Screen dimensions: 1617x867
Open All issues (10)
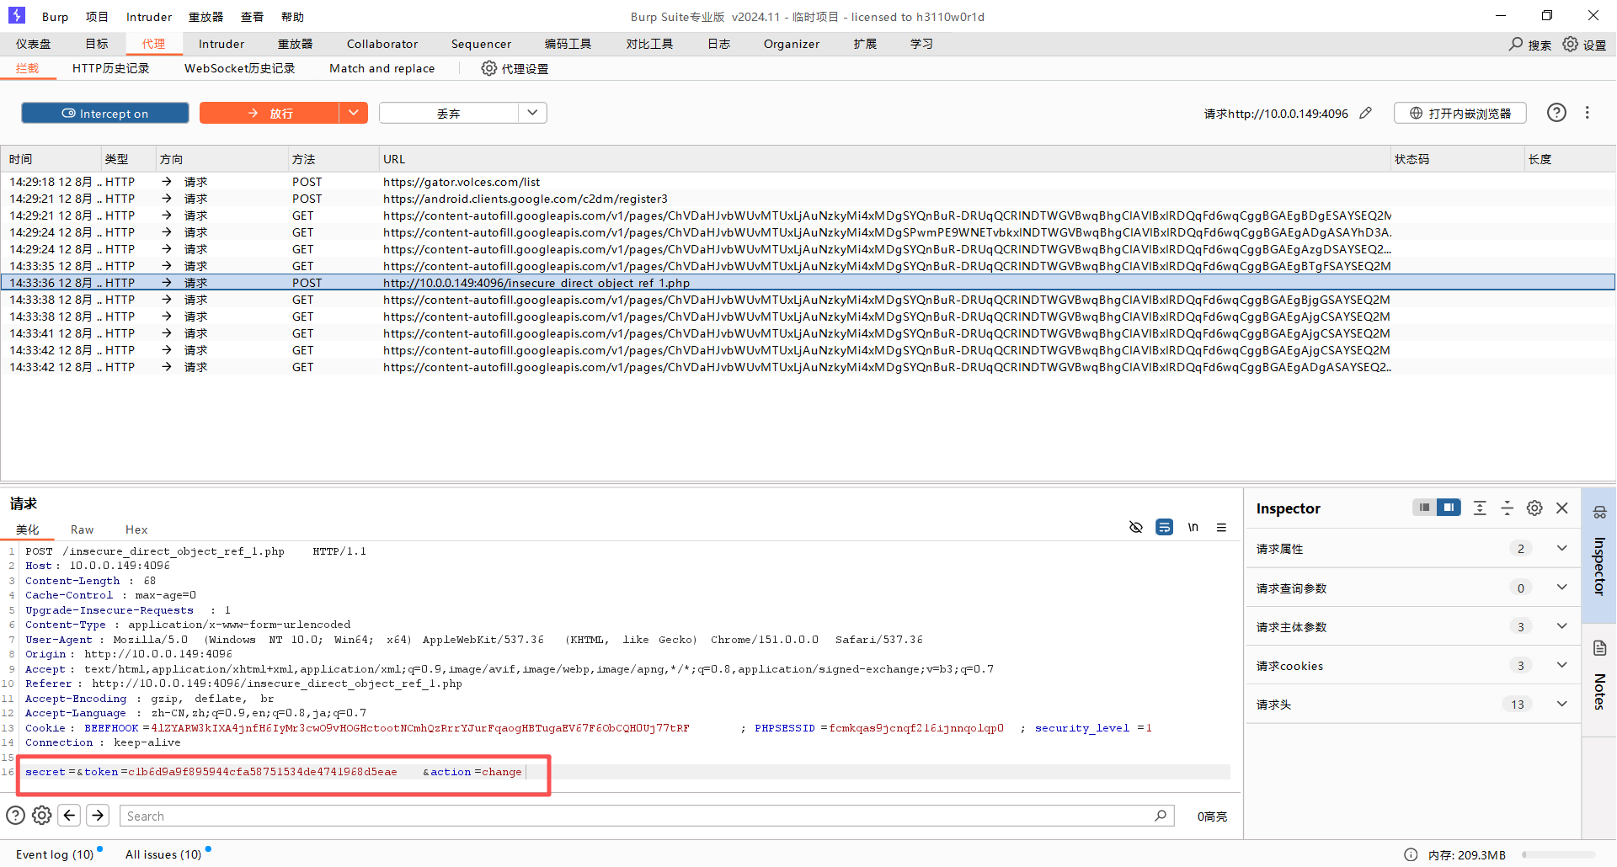(163, 854)
